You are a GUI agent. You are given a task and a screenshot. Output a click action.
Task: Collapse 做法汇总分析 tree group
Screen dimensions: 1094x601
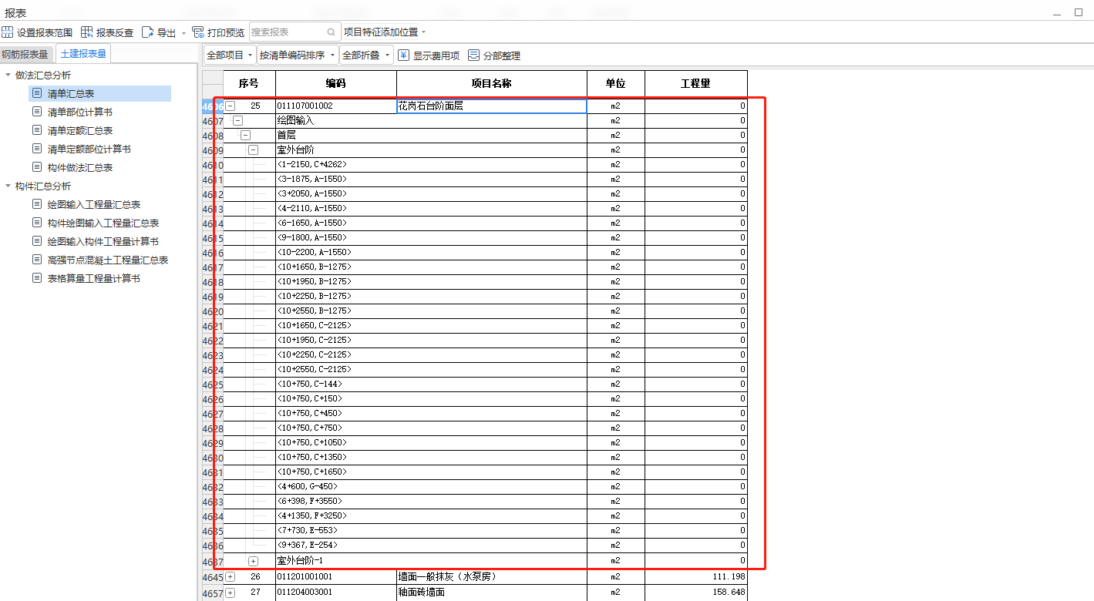8,75
